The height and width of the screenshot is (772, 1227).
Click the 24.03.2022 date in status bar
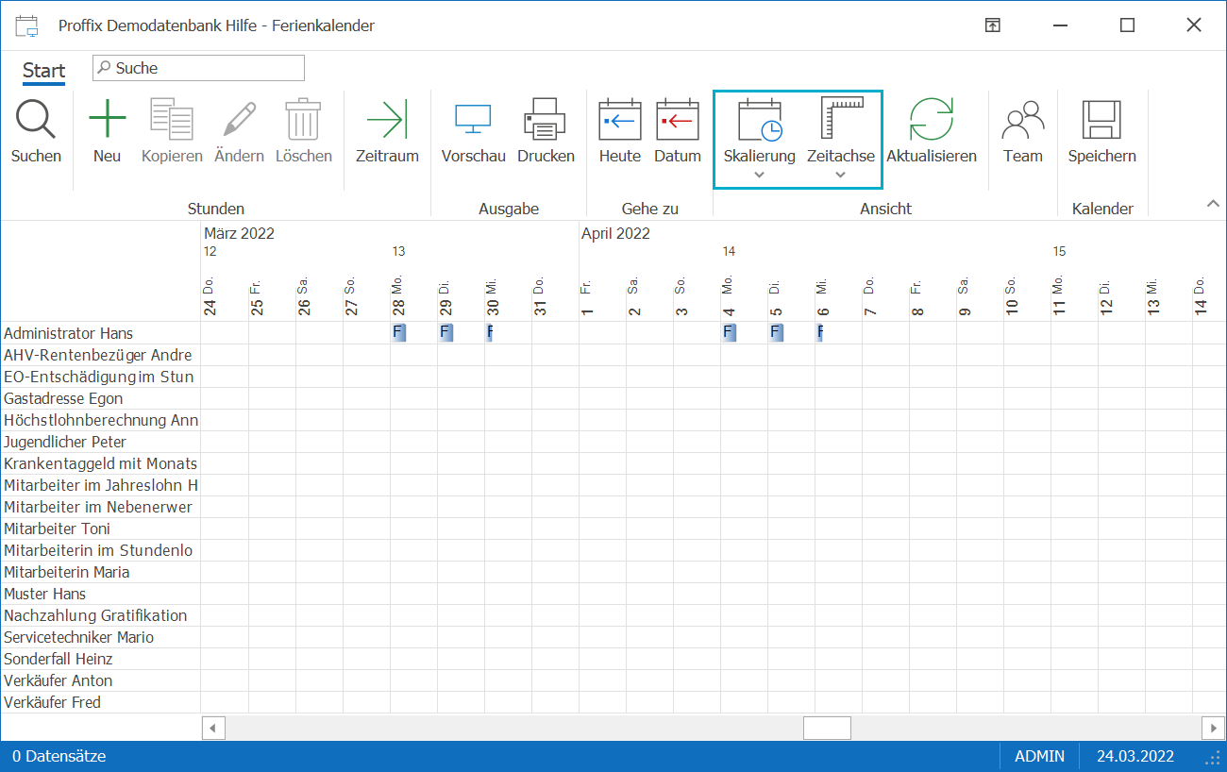click(1135, 756)
